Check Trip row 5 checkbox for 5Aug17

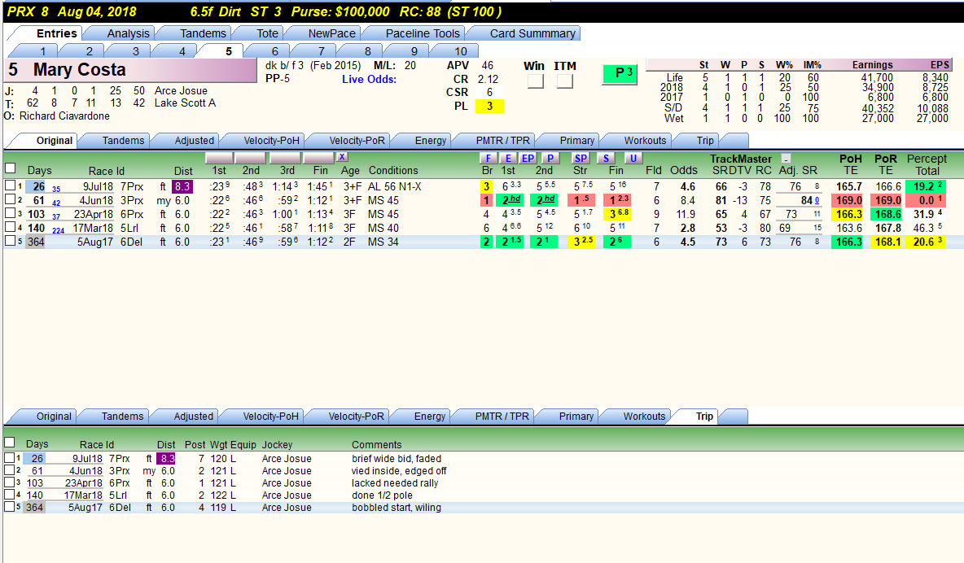tap(9, 507)
